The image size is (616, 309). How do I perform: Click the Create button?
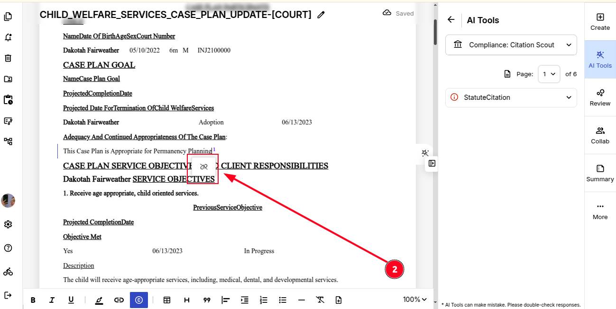600,21
